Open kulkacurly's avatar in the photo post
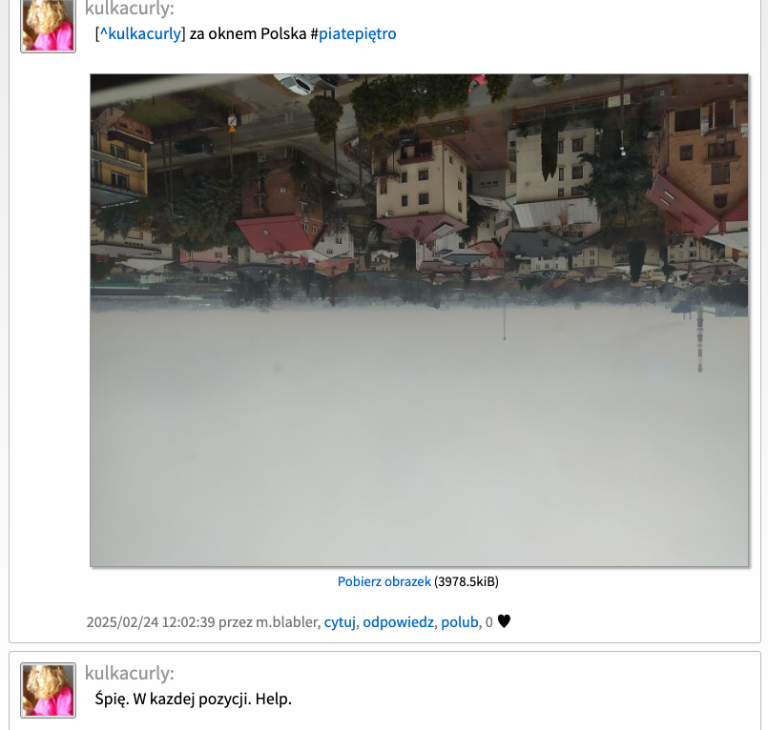 [x=48, y=25]
